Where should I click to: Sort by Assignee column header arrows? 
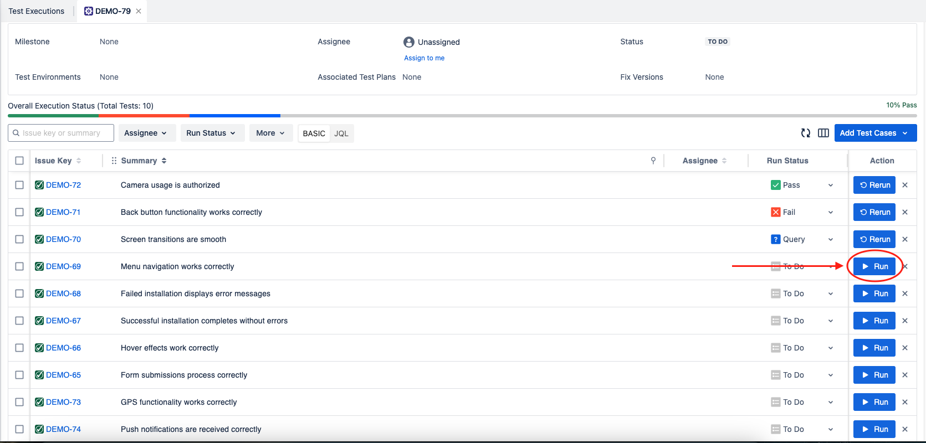coord(724,161)
